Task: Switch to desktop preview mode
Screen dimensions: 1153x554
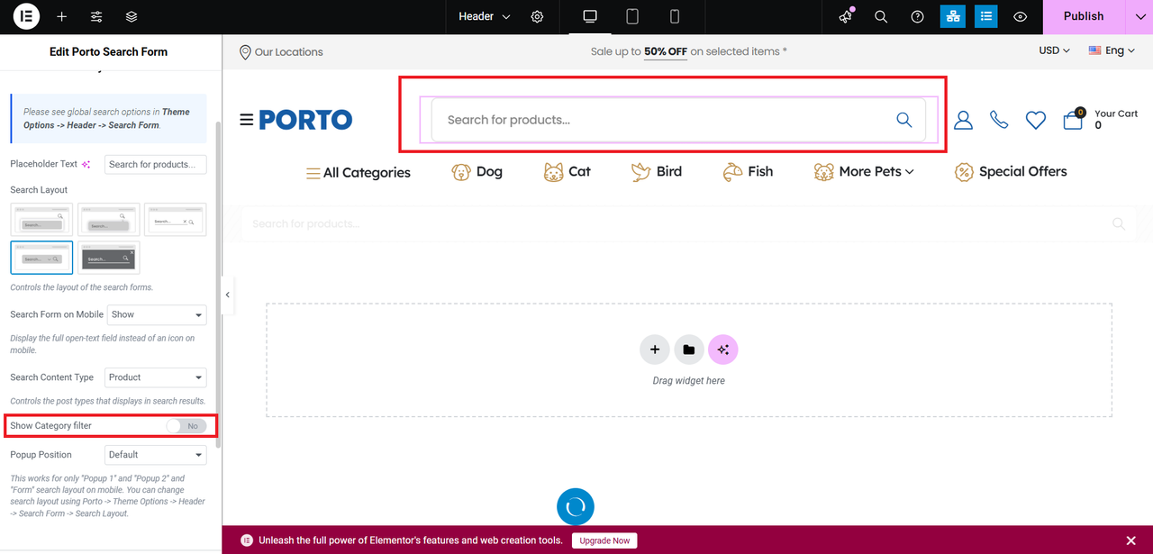Action: pos(590,16)
